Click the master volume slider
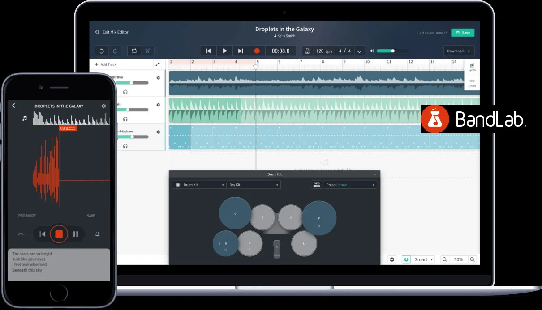The height and width of the screenshot is (310, 542). pos(392,51)
